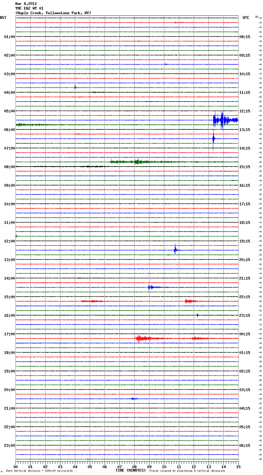The height and width of the screenshot is (475, 263).
Task: Click the '17:00' MST hour label
Action: (9, 334)
